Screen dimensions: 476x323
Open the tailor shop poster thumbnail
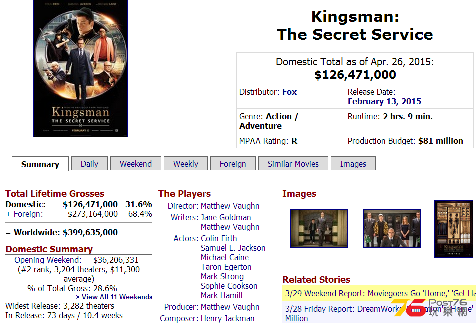(x=454, y=229)
